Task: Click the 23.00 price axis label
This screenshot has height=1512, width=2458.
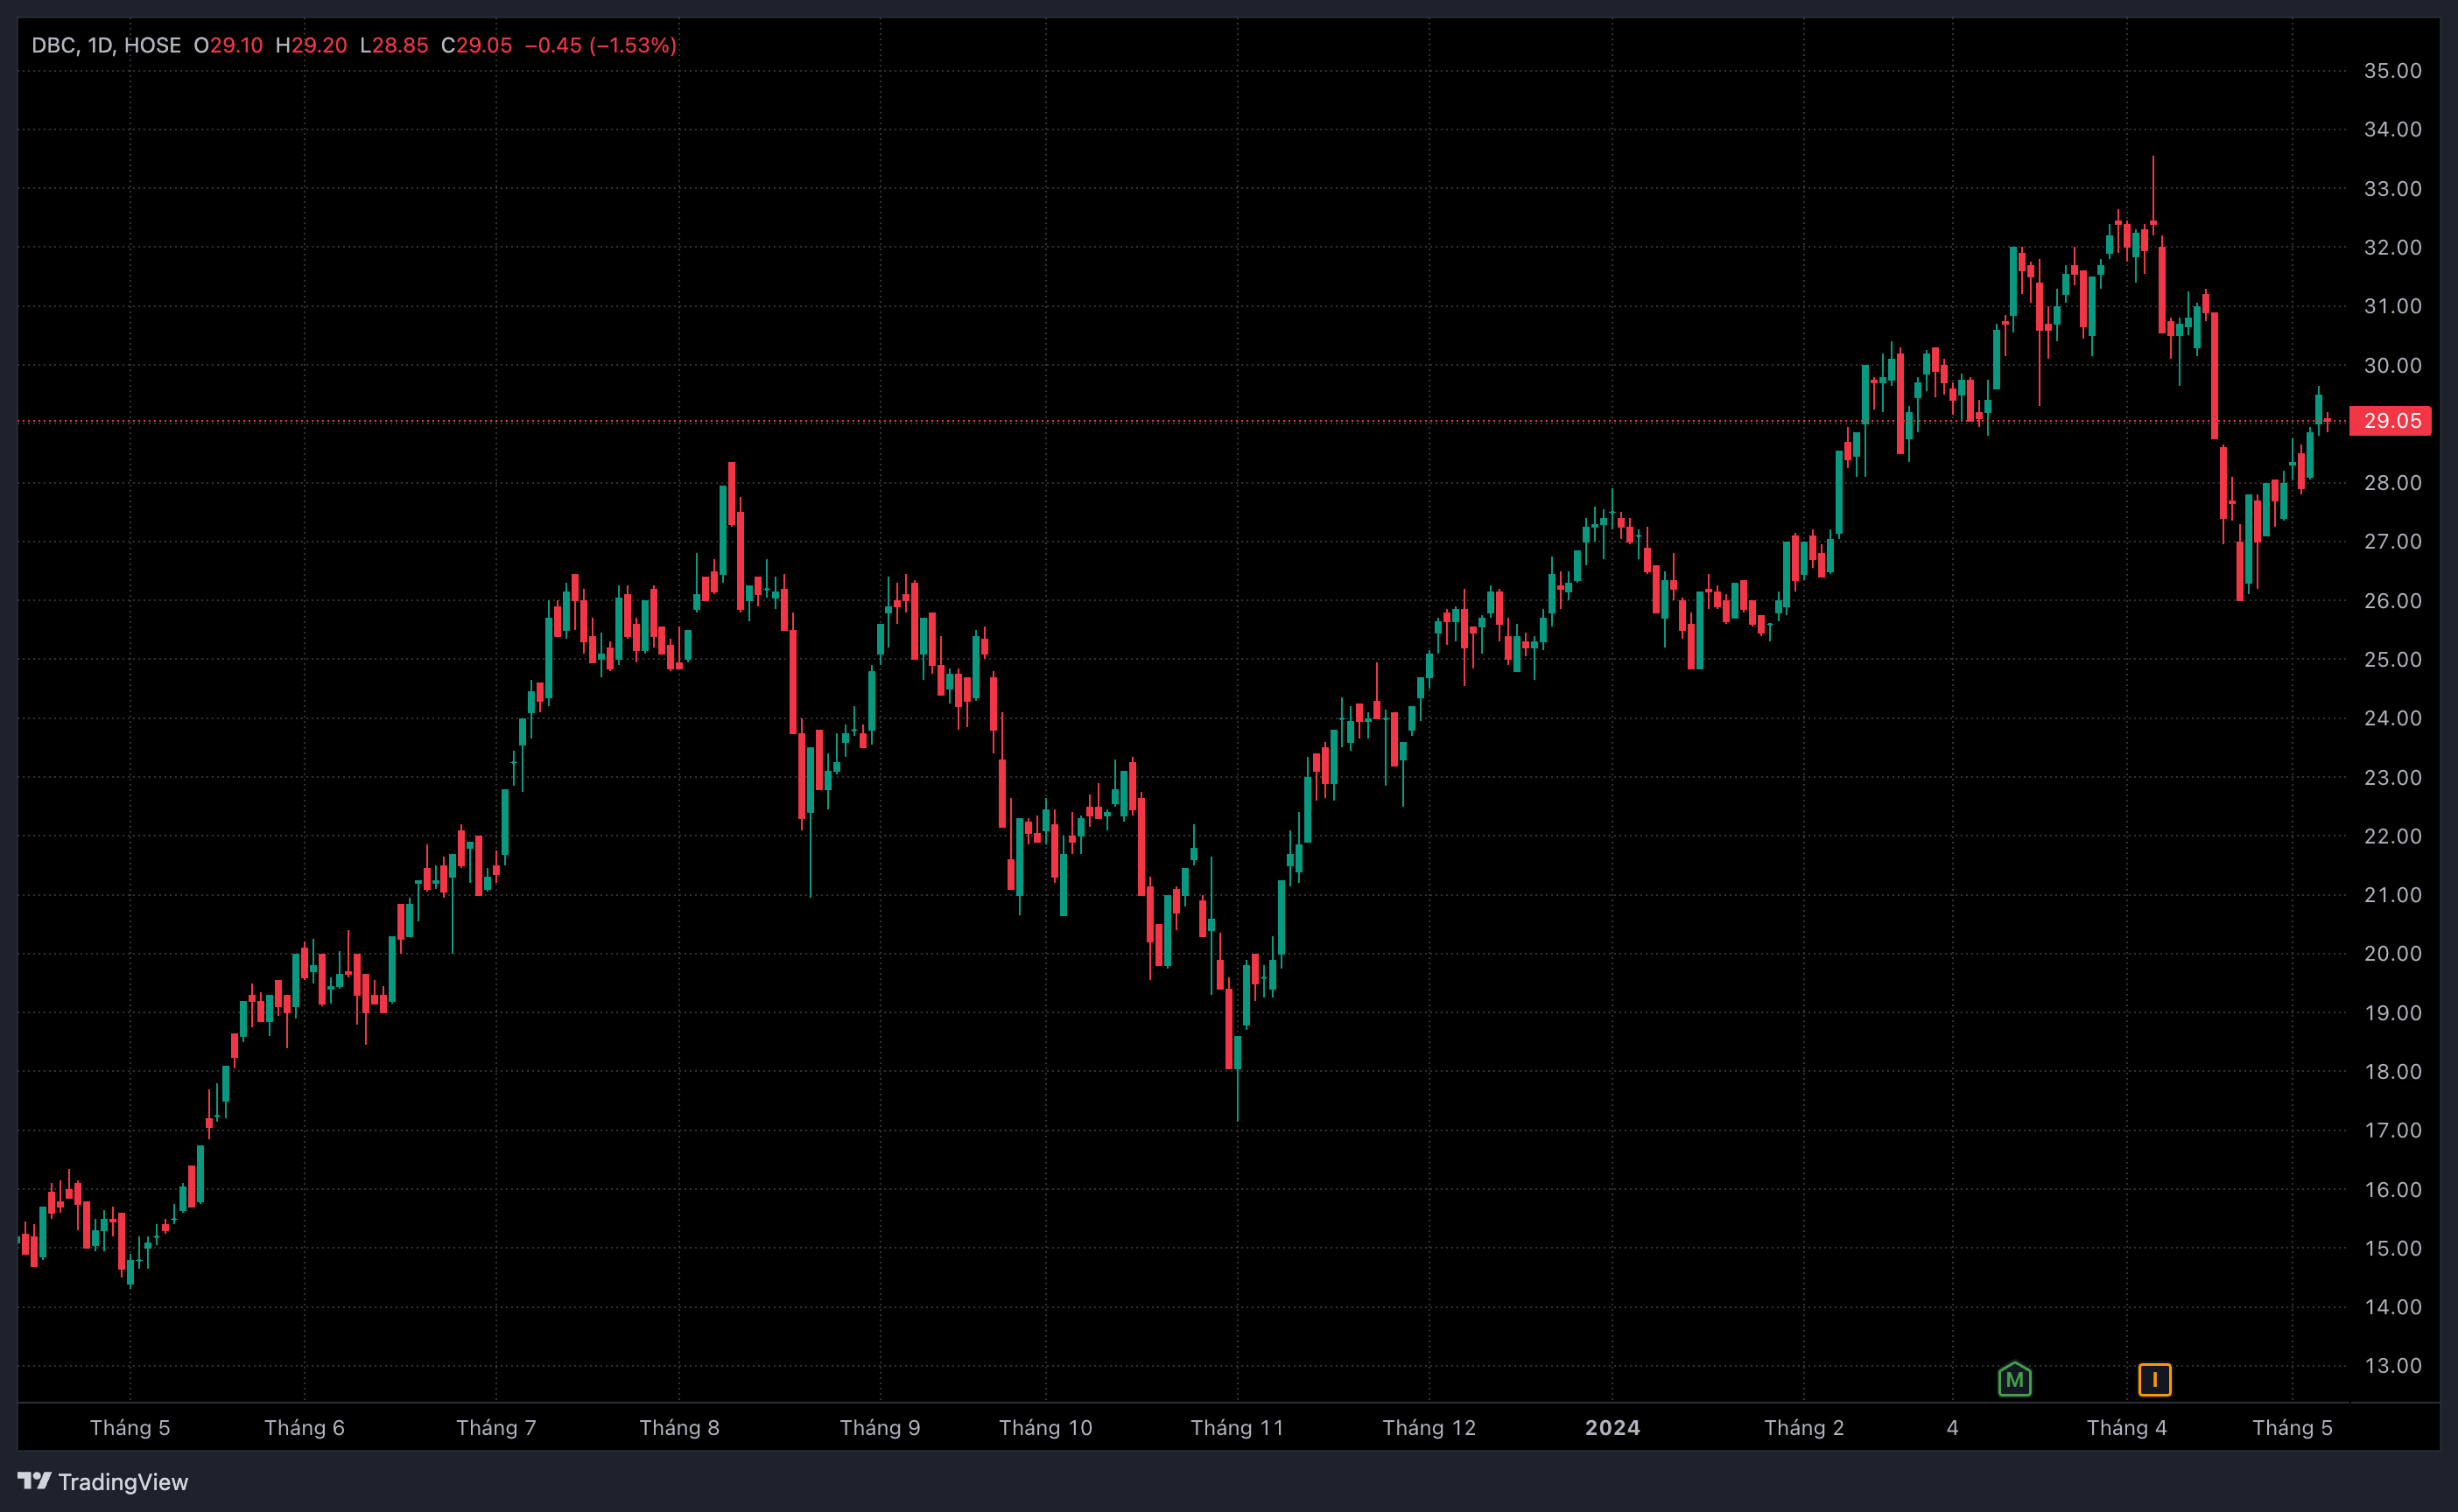Action: tap(2392, 777)
